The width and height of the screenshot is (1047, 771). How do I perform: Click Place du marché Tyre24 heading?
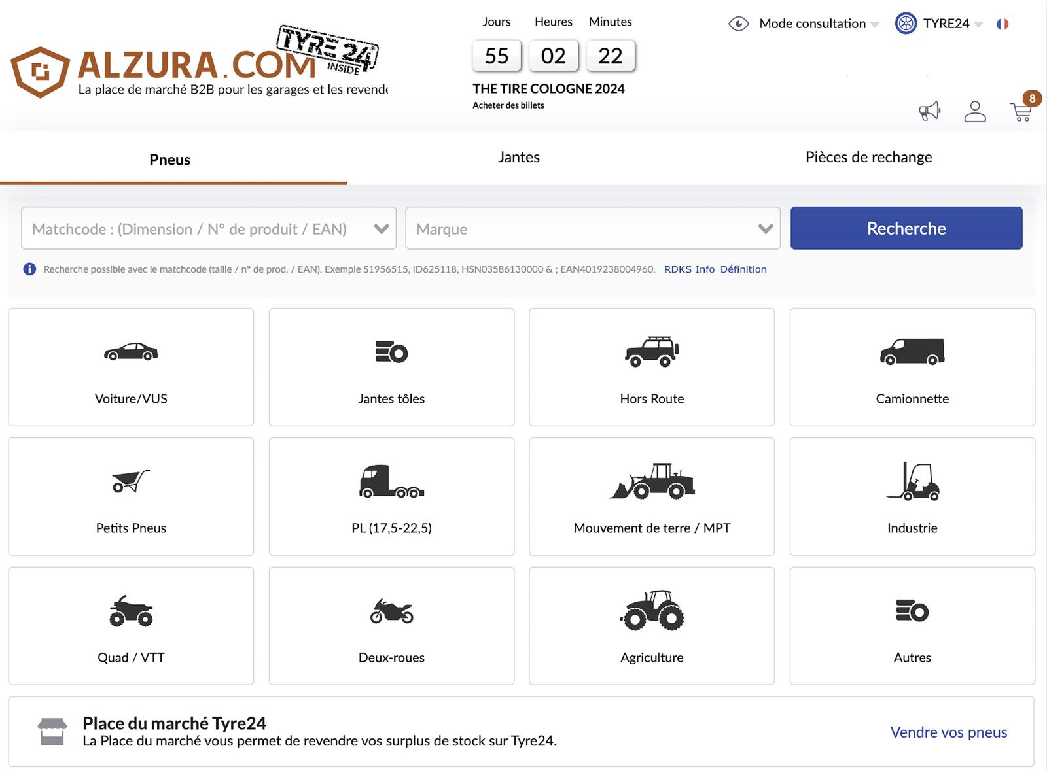(x=174, y=723)
